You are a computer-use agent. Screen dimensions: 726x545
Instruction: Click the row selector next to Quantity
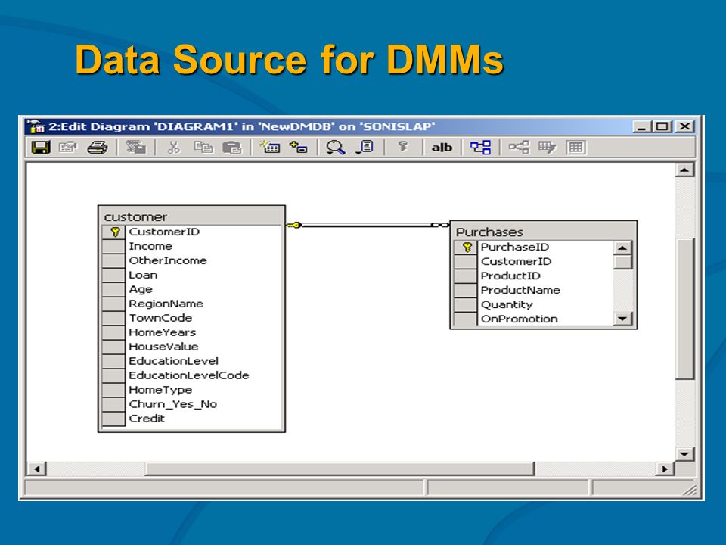[x=465, y=304]
